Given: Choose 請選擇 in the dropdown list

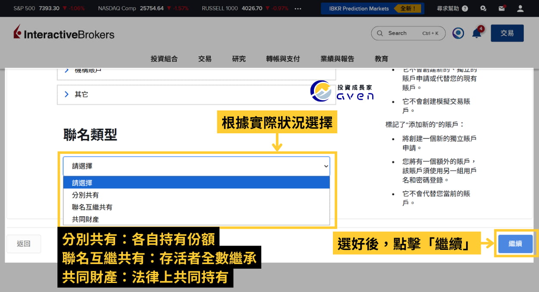Looking at the screenshot, I should [x=196, y=183].
